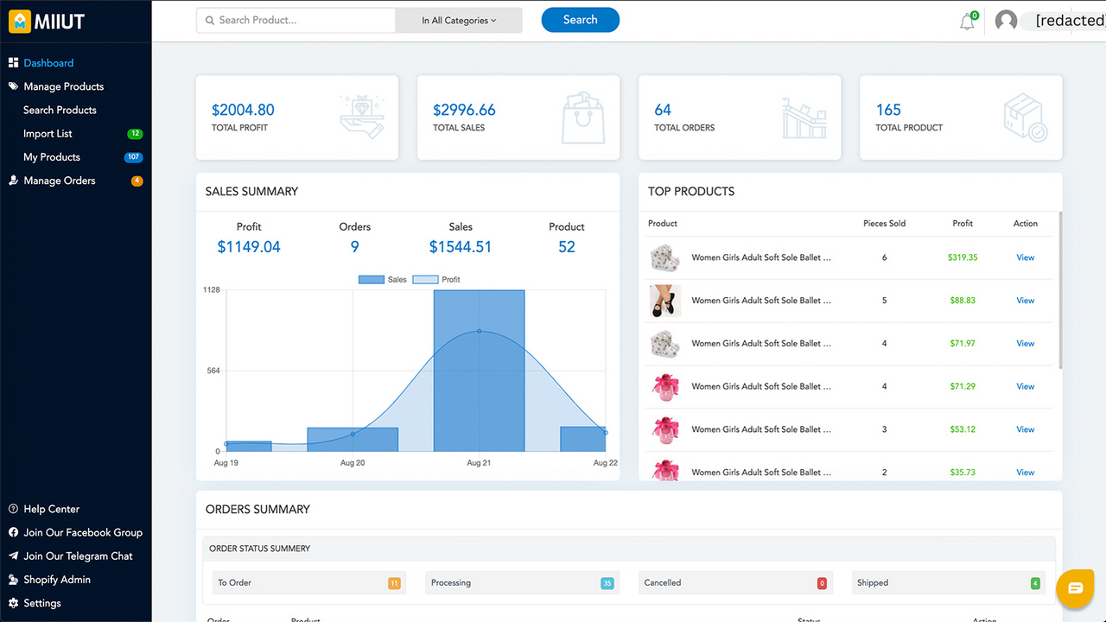Click the Total Profit diamond hand icon
The image size is (1106, 622).
360,117
